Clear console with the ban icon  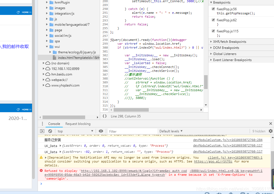point(50,131)
